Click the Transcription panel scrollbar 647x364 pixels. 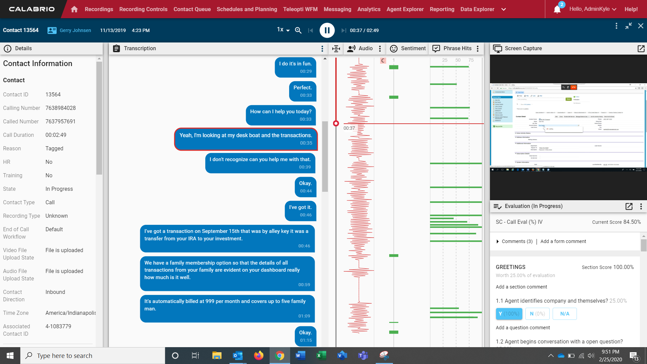click(325, 156)
